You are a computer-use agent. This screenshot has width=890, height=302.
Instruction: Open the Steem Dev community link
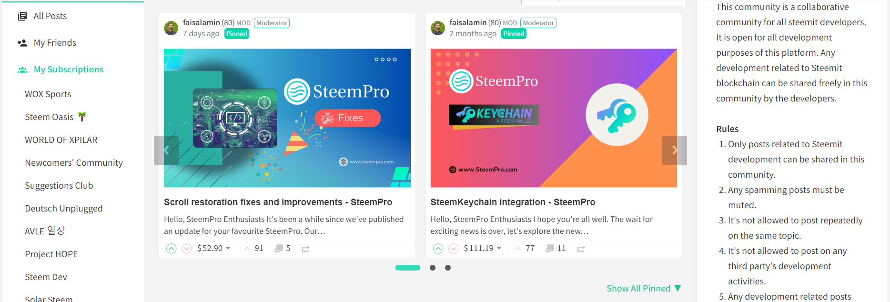pyautogui.click(x=46, y=277)
